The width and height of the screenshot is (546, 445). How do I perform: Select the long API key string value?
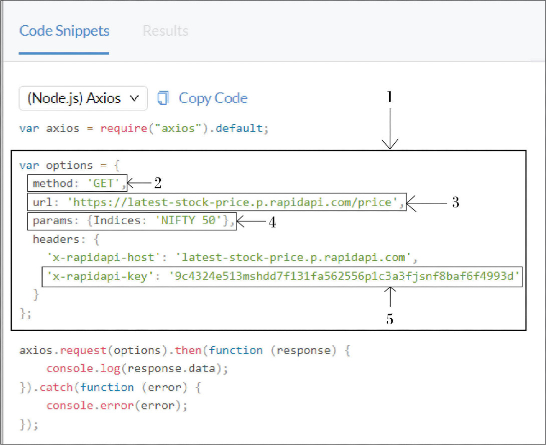[x=343, y=276]
